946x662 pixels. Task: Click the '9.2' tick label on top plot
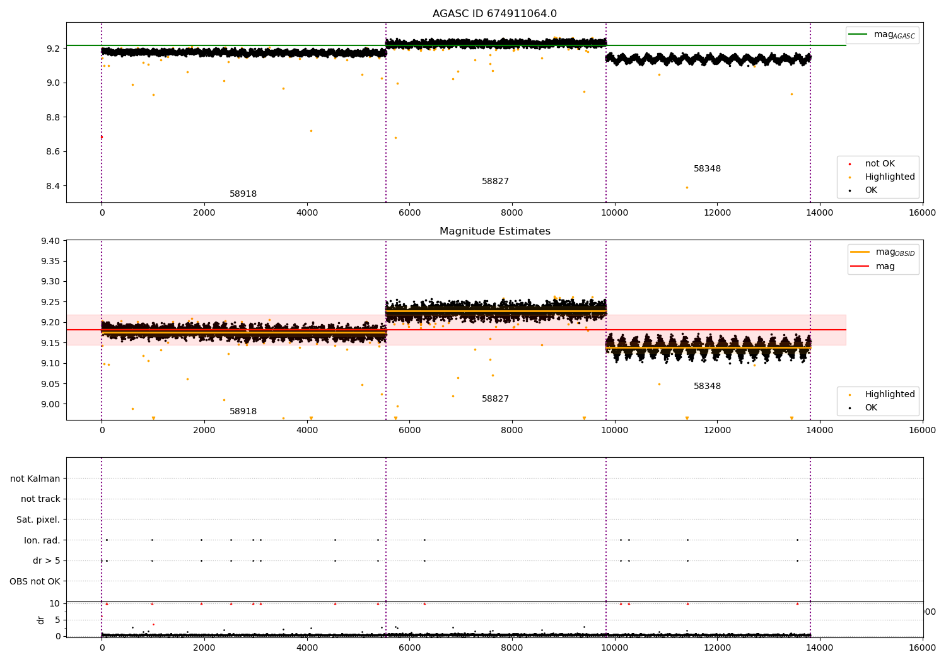[54, 49]
